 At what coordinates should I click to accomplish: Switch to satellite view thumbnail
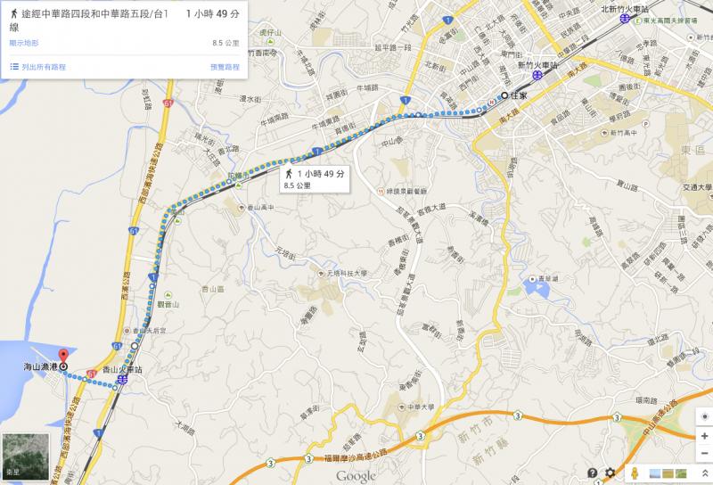[x=26, y=456]
